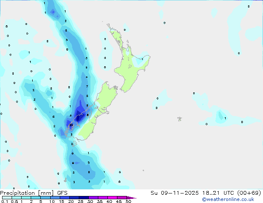The width and height of the screenshot is (263, 203).
Task: Click the '0.1' legend scale label
Action: 5,201
